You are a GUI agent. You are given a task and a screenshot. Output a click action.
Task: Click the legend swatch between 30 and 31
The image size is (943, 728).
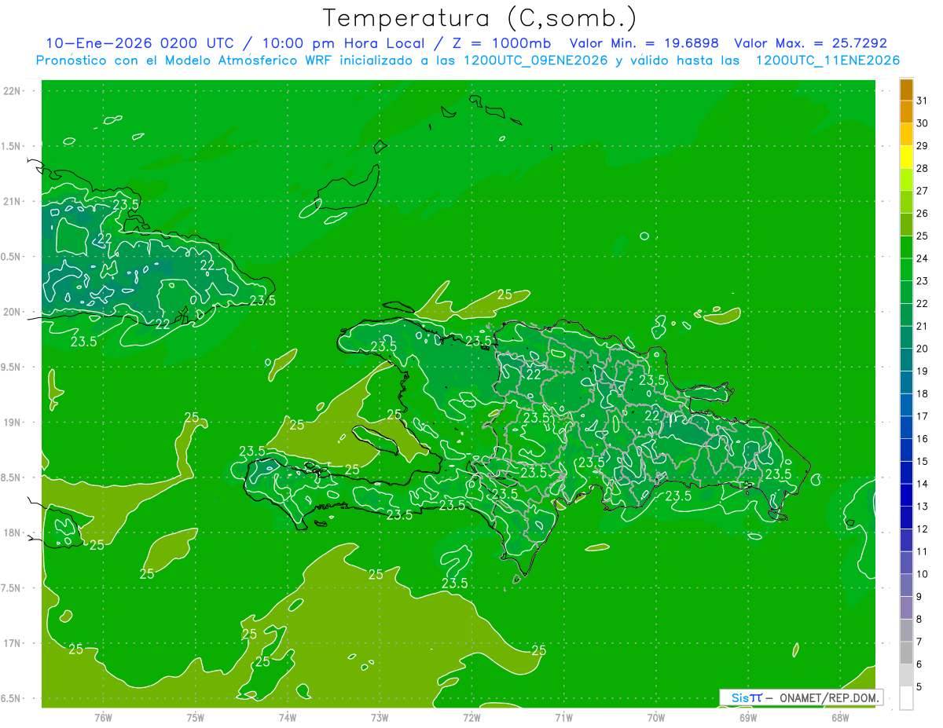[906, 112]
